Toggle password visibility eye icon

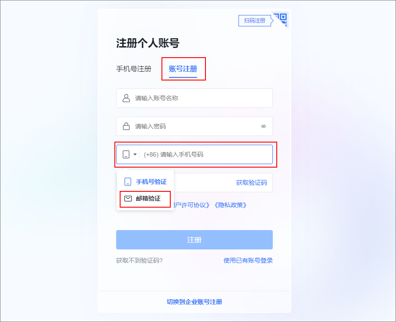point(264,126)
